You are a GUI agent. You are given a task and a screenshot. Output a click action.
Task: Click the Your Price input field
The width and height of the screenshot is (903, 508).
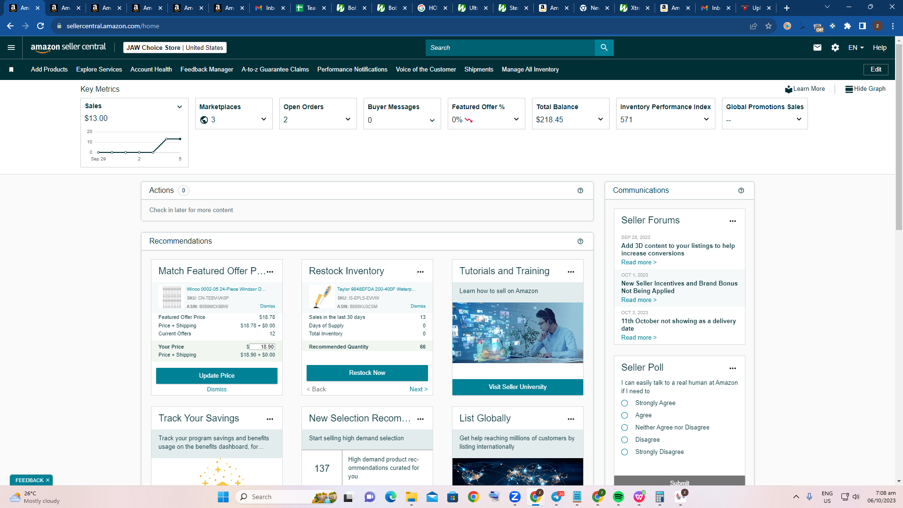262,347
